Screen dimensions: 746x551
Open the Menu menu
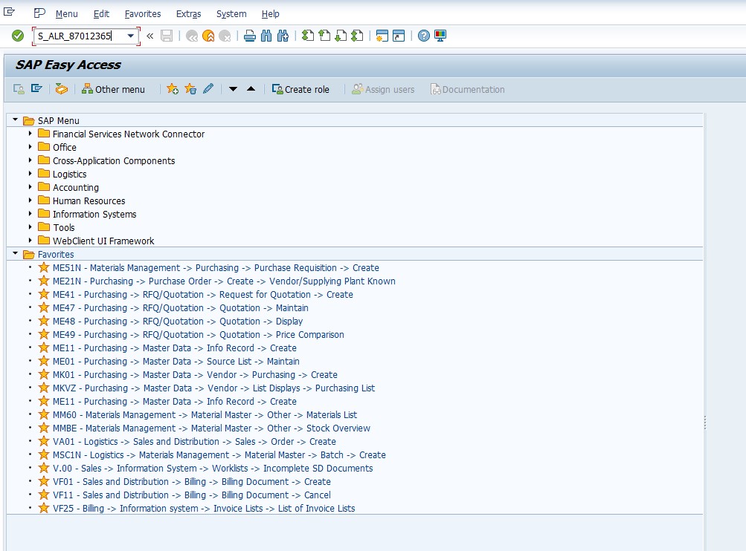tap(67, 14)
